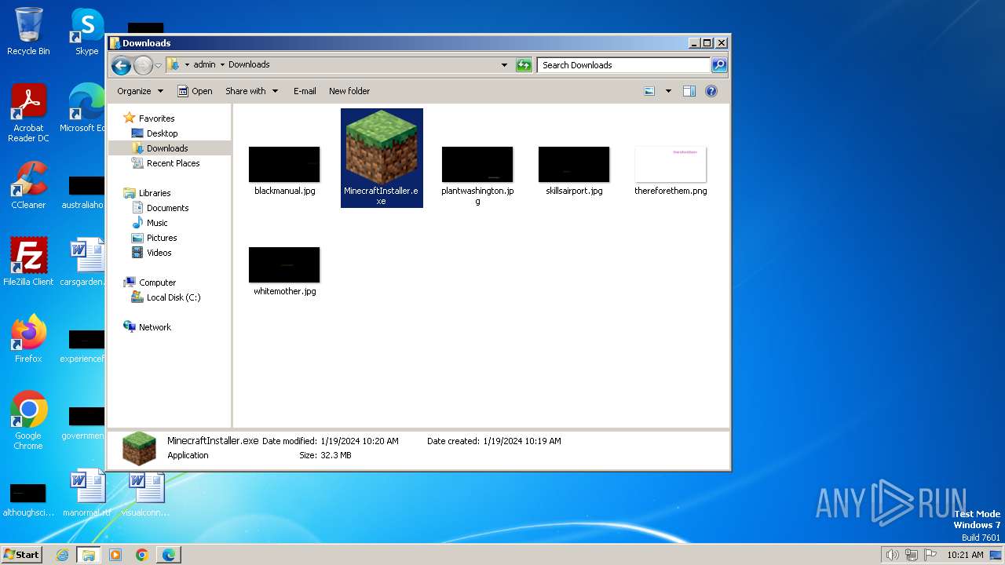Select Computer in the navigation pane
The width and height of the screenshot is (1005, 565).
157,282
